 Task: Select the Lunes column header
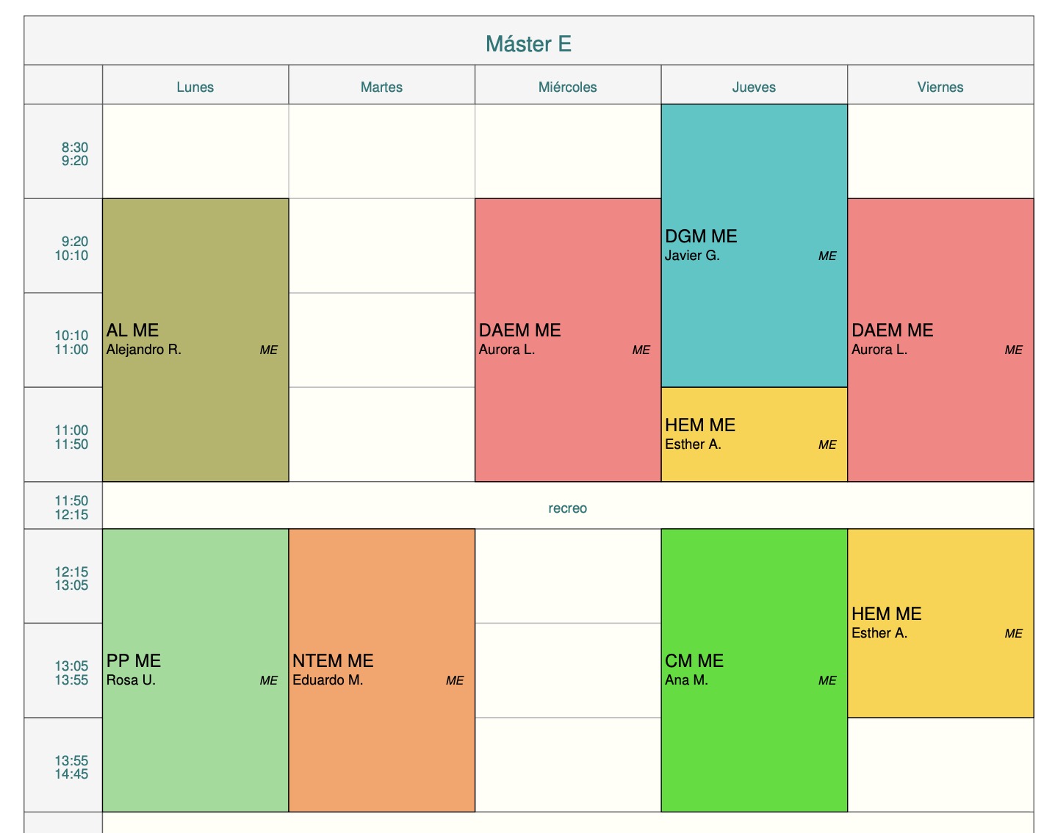[195, 87]
